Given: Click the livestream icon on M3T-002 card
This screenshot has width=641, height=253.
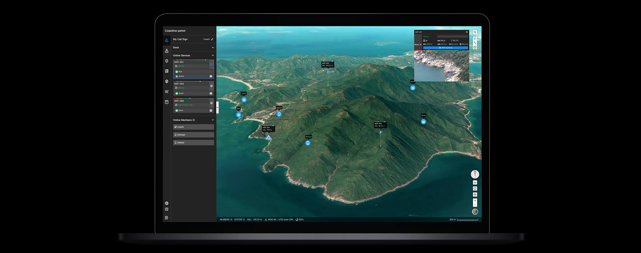Looking at the screenshot, I should click(211, 85).
